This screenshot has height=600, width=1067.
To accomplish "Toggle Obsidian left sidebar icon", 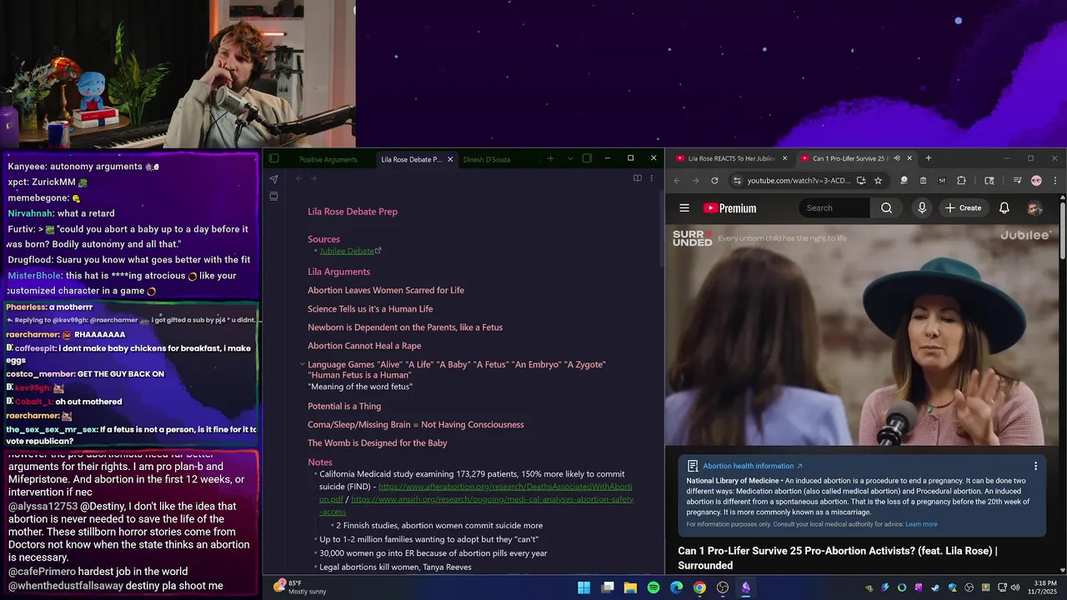I will pos(273,158).
